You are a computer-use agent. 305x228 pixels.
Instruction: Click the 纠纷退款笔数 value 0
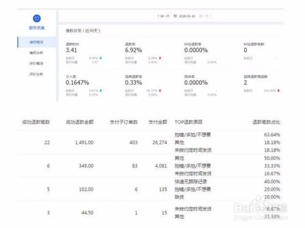coord(245,50)
